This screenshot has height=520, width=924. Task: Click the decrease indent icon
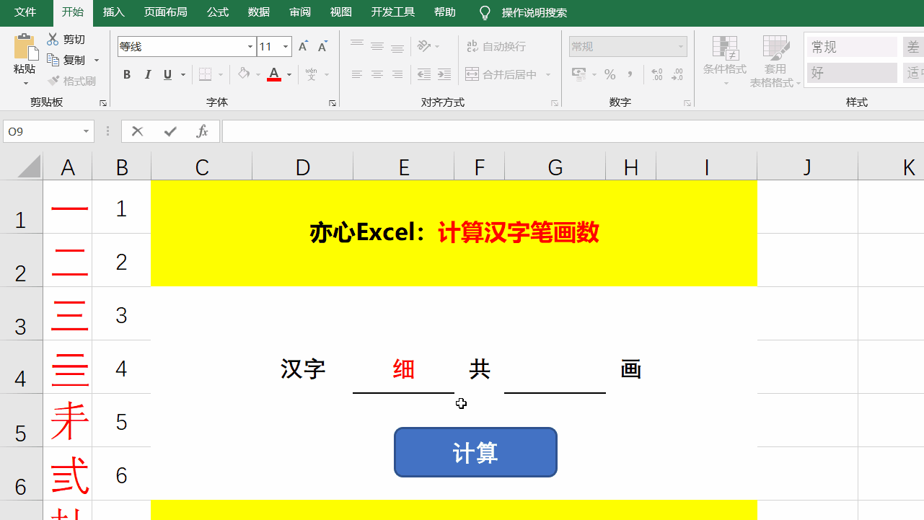[x=424, y=74]
